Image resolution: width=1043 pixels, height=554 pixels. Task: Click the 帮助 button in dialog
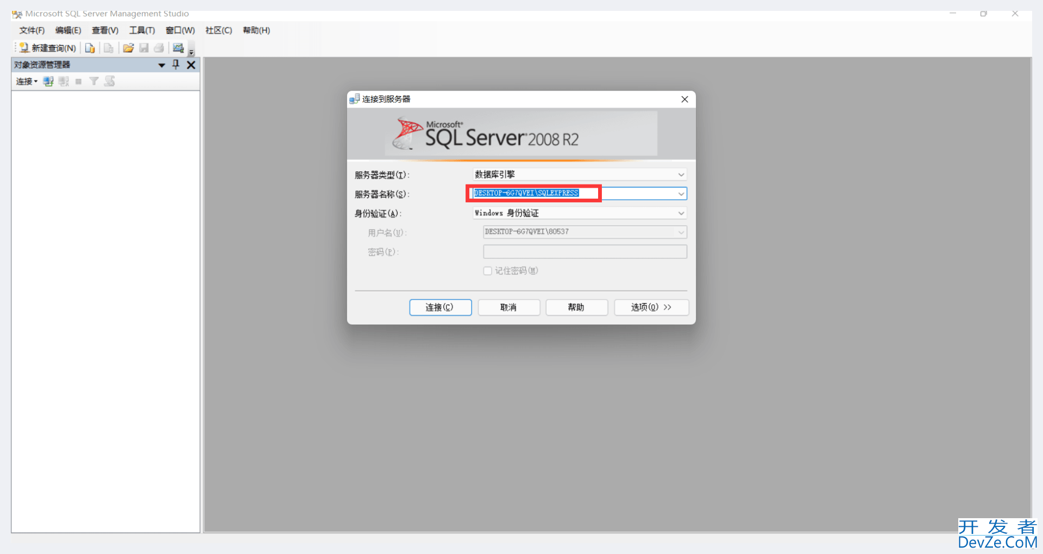pyautogui.click(x=576, y=307)
